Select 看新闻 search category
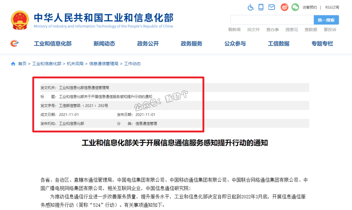352x210 pixels. [x=234, y=30]
